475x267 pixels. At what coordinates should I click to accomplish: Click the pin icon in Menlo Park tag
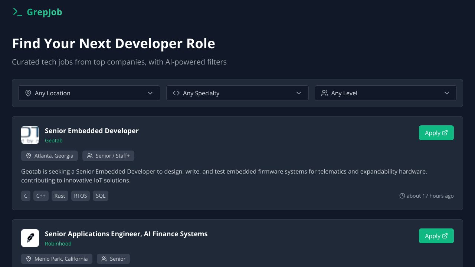click(29, 259)
